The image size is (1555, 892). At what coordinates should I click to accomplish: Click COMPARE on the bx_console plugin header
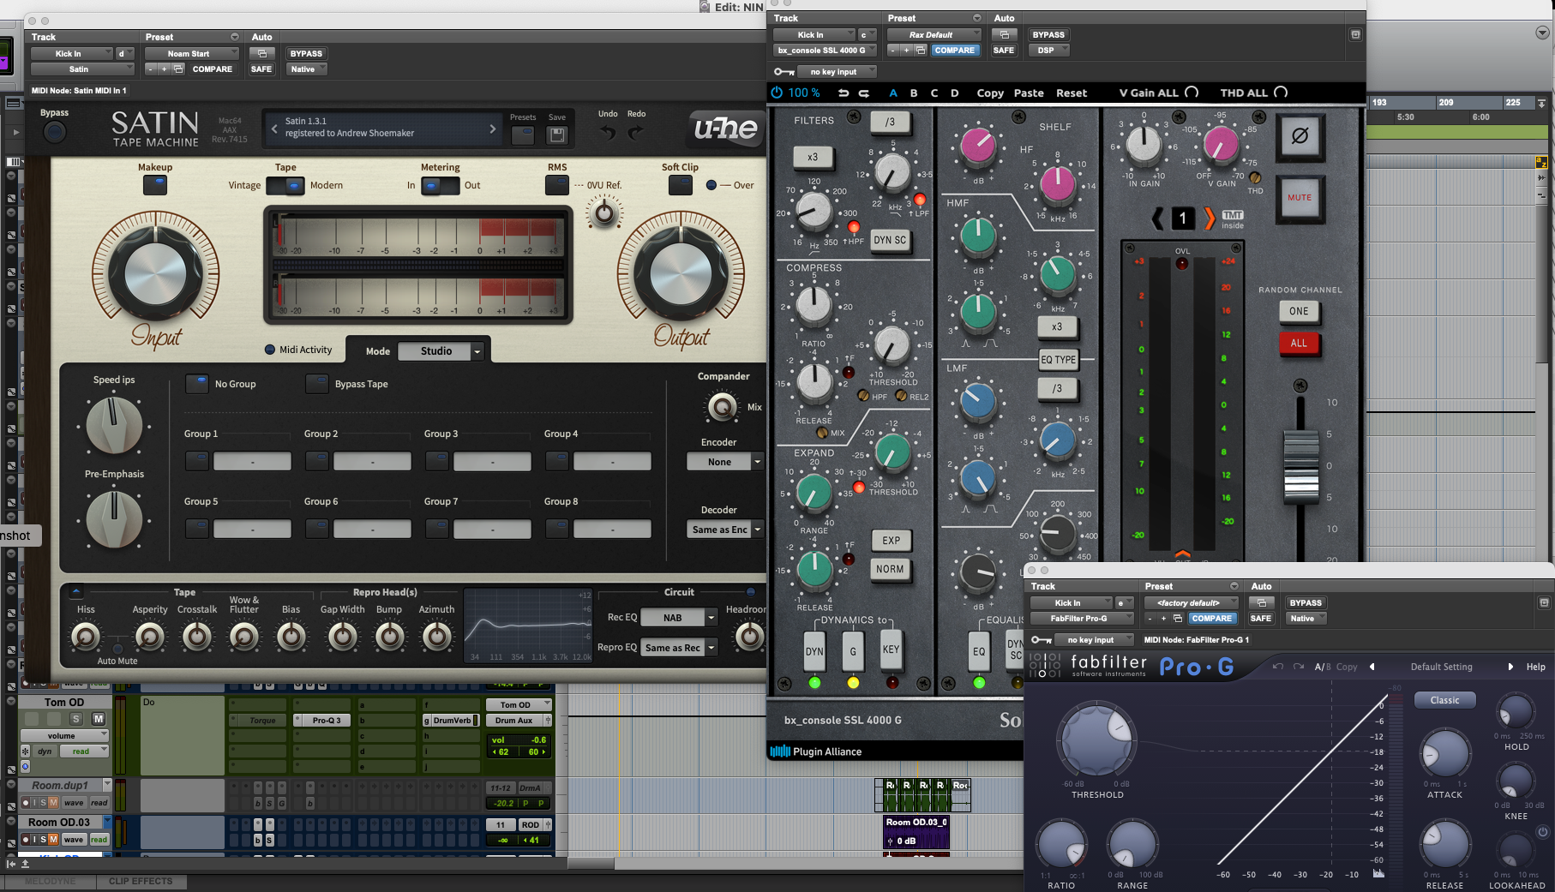(954, 50)
